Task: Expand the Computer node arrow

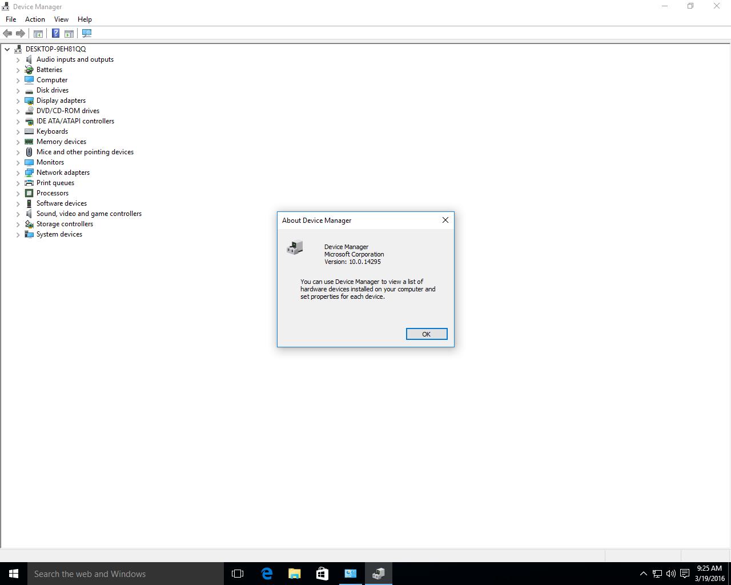Action: 18,80
